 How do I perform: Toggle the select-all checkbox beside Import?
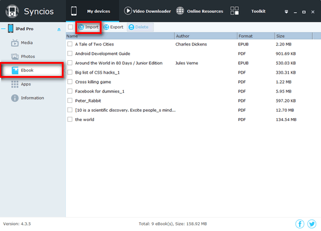tap(71, 27)
